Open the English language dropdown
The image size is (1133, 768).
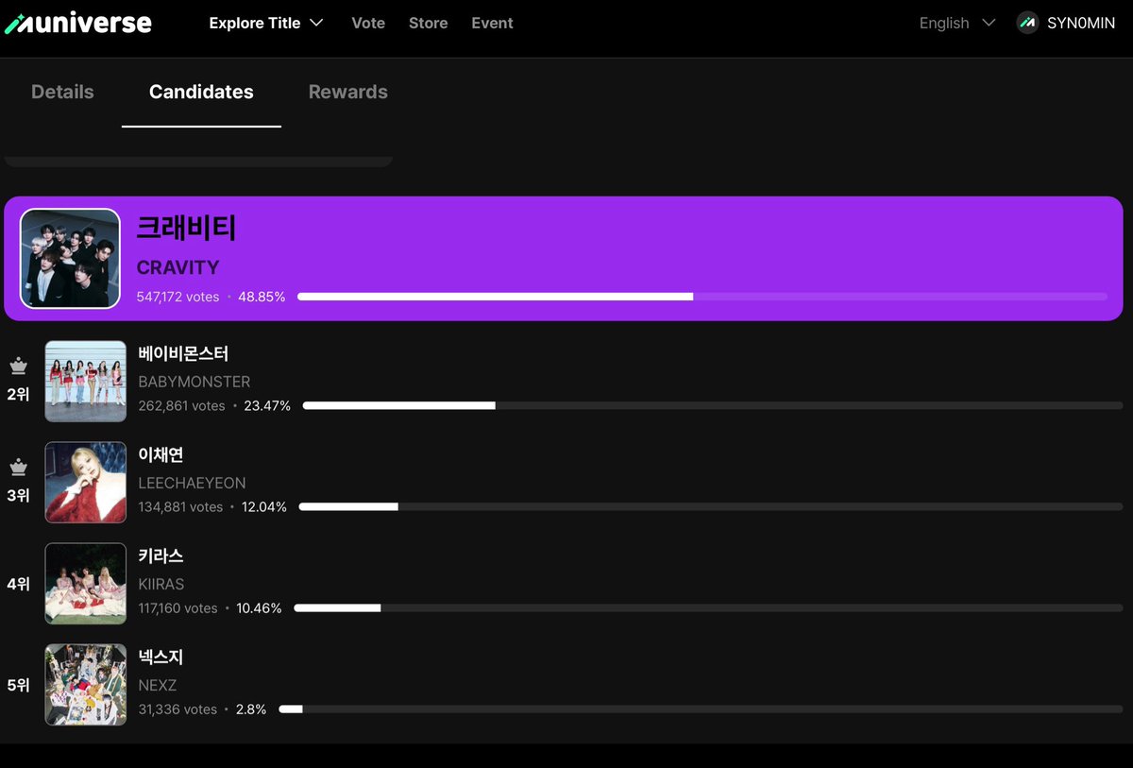[957, 23]
